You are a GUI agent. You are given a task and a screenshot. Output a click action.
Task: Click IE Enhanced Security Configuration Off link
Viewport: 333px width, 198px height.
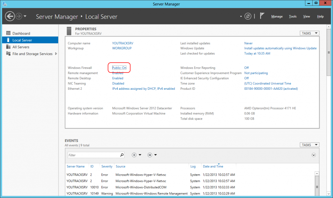[x=246, y=78]
